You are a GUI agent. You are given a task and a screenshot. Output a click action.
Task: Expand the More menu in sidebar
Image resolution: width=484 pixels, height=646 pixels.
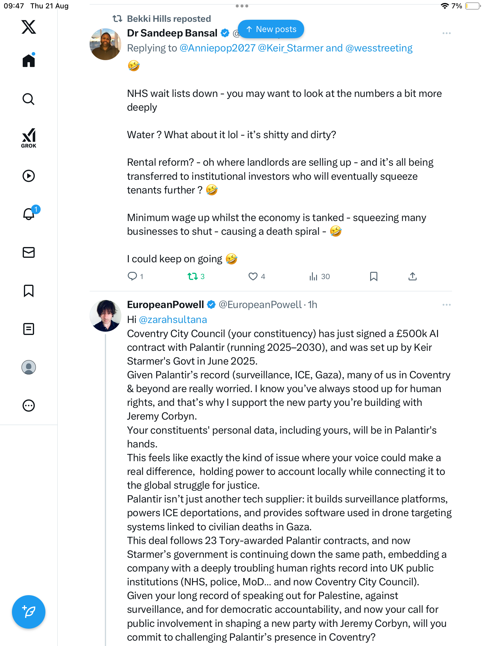coord(29,406)
